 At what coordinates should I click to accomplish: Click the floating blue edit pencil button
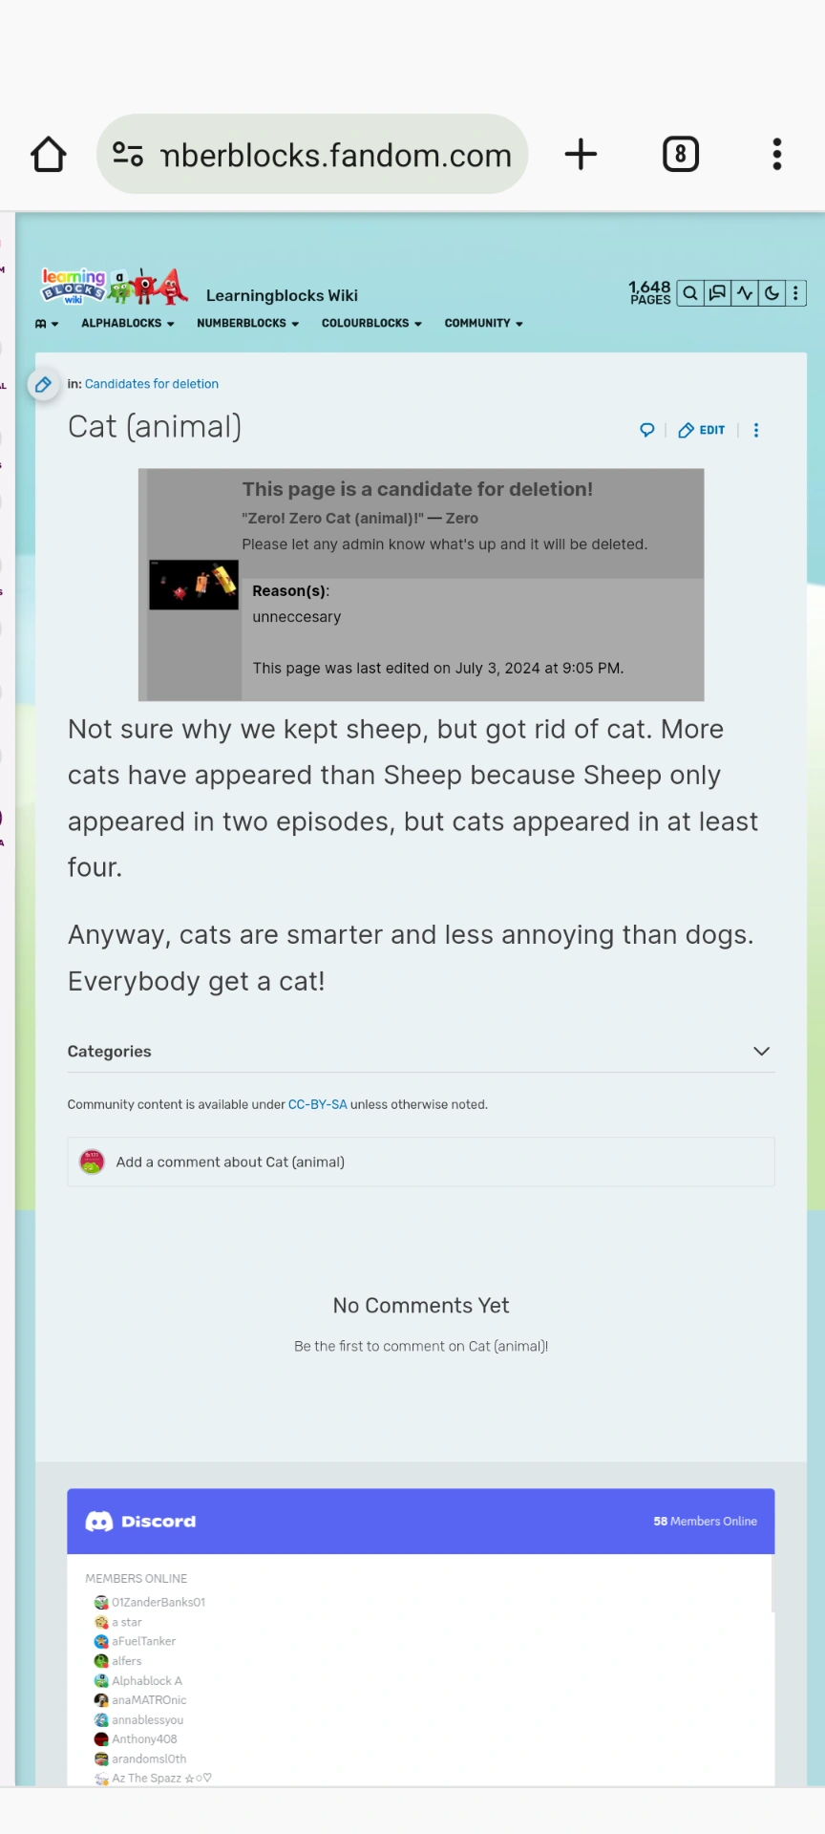pos(43,384)
